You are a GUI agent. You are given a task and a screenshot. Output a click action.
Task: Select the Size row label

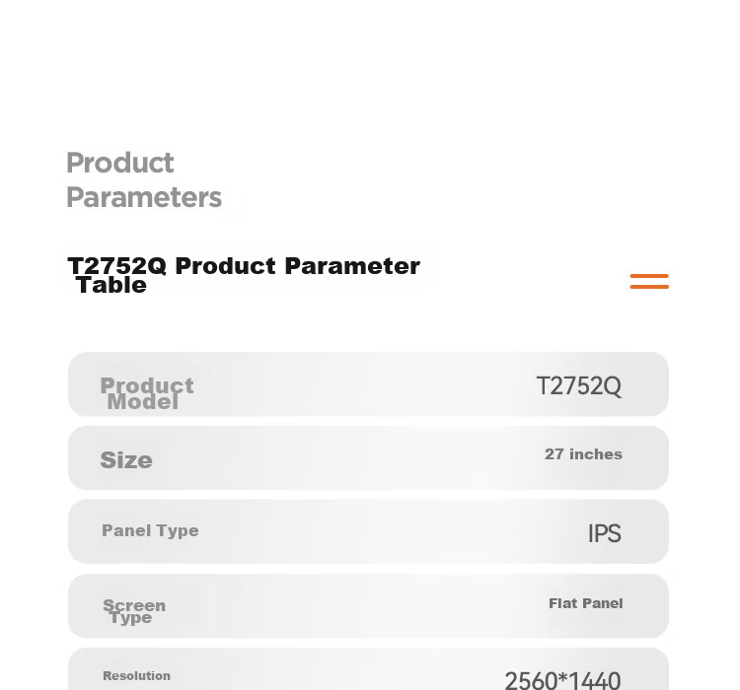pyautogui.click(x=126, y=460)
